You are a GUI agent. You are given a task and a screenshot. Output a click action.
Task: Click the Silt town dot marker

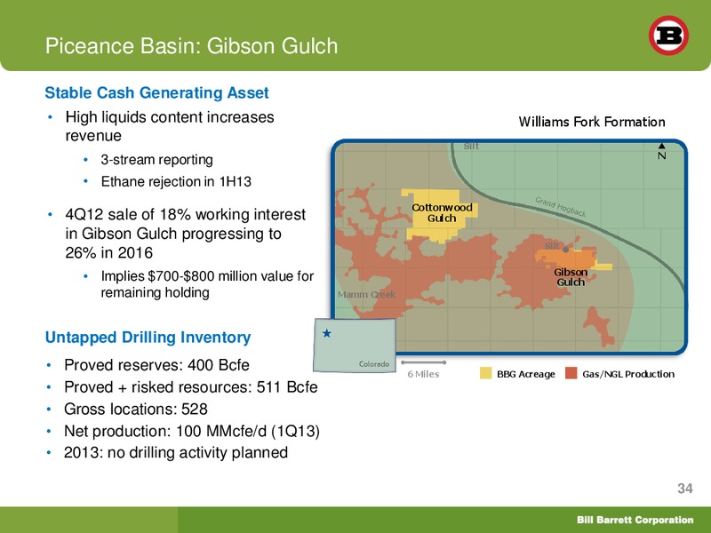point(566,250)
